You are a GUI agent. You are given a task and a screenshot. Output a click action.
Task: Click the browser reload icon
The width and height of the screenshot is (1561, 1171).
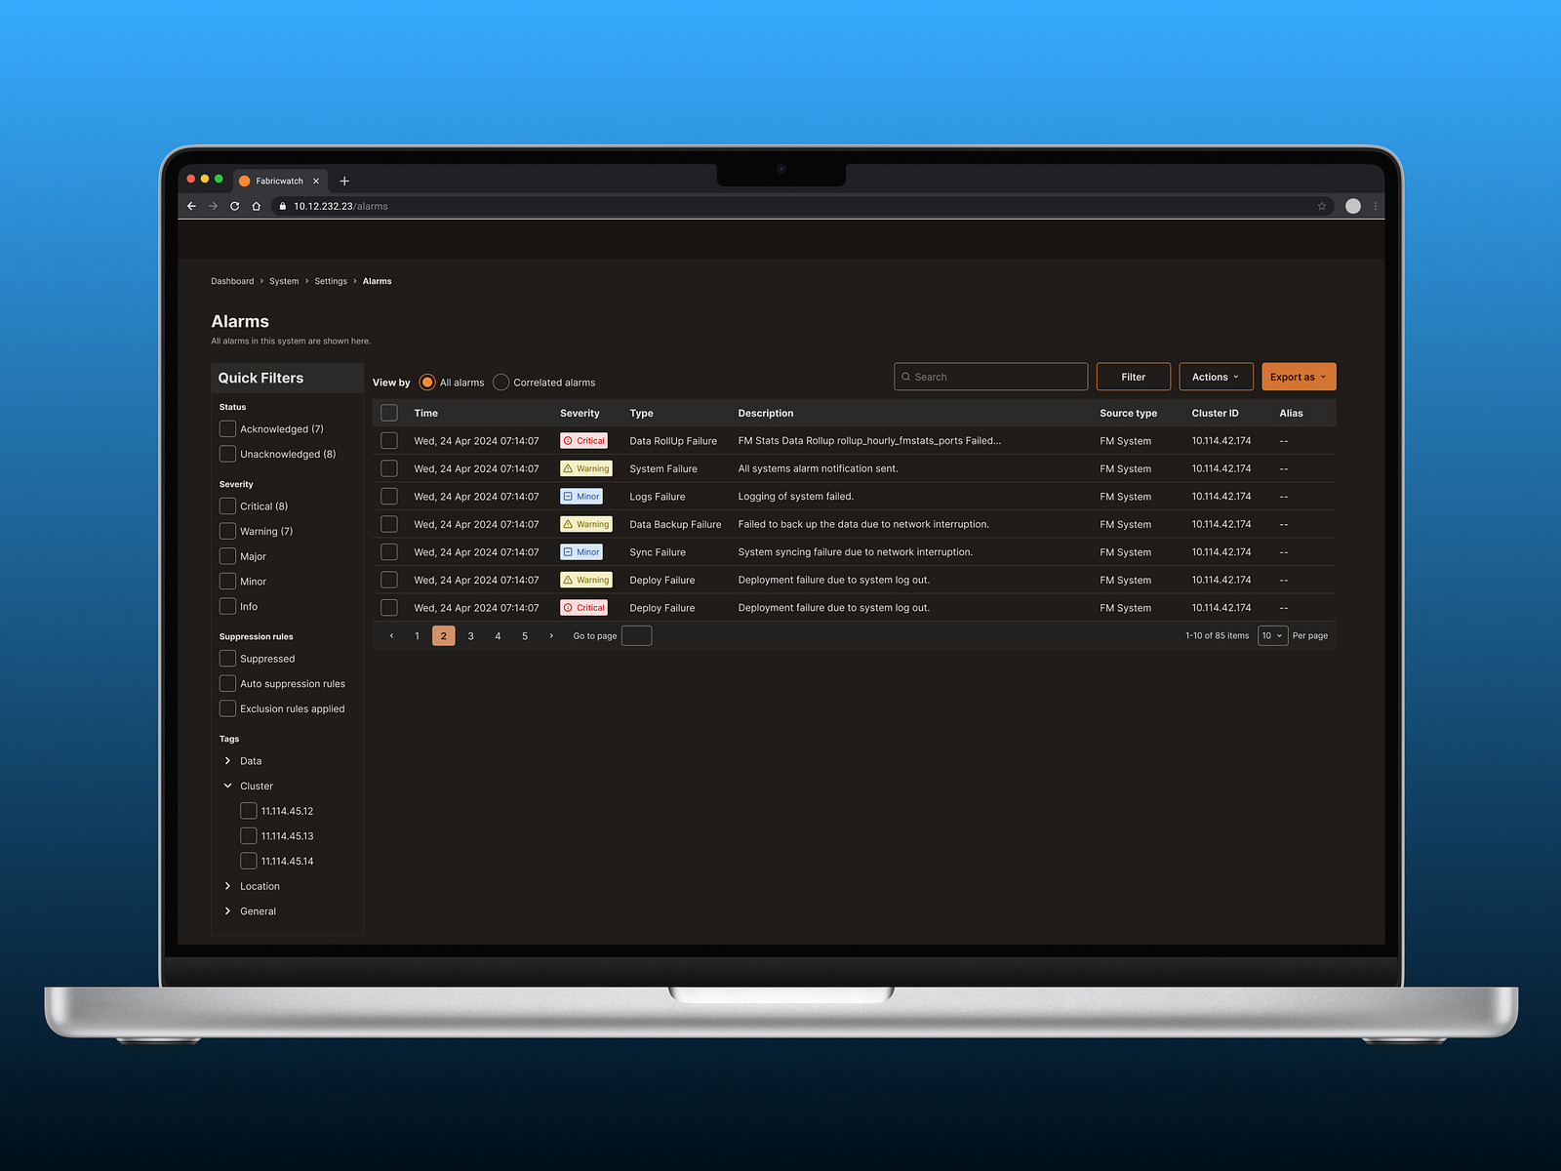pyautogui.click(x=234, y=206)
